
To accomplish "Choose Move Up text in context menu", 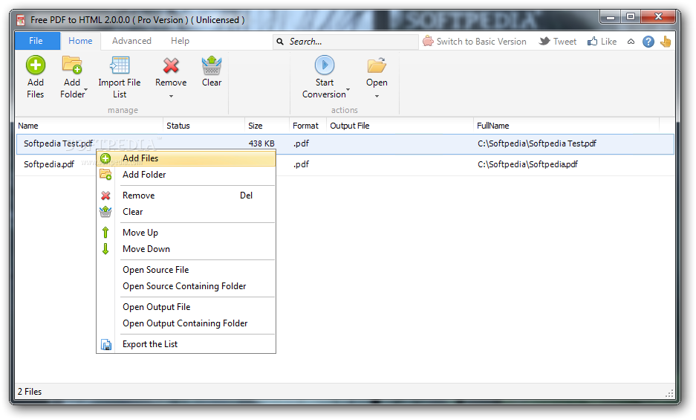I will (x=140, y=233).
